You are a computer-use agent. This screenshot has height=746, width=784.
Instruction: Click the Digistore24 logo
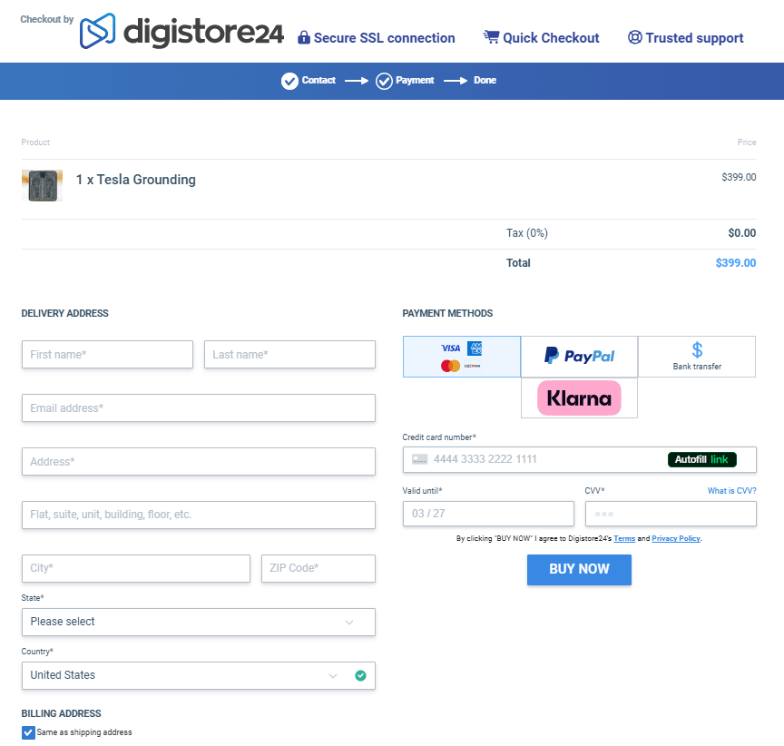pyautogui.click(x=181, y=32)
